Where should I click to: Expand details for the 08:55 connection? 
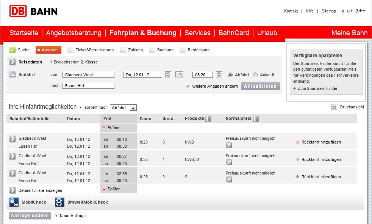point(13,173)
